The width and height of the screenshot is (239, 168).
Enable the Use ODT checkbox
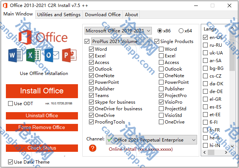click(x=11, y=104)
